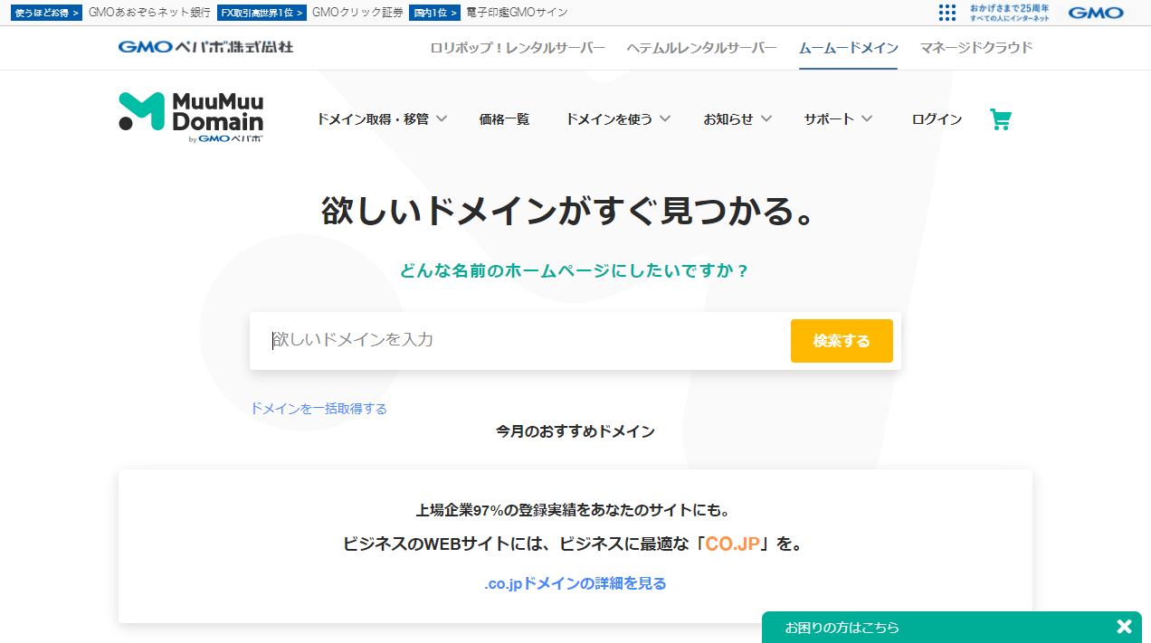Expand the サポート menu
This screenshot has width=1151, height=643.
point(838,118)
